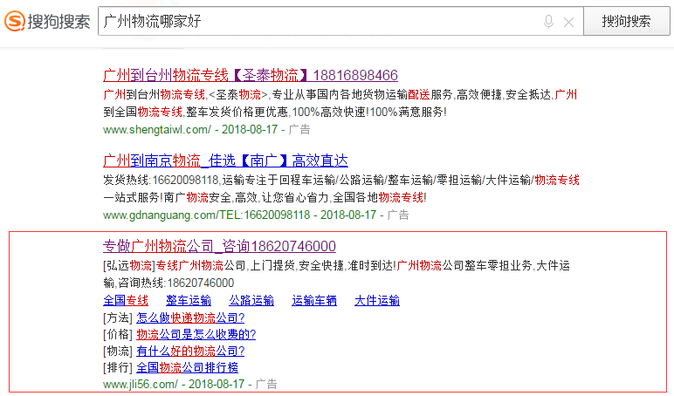The height and width of the screenshot is (396, 674).
Task: Focus the search input containing 广州物流哪家好
Action: coord(318,21)
